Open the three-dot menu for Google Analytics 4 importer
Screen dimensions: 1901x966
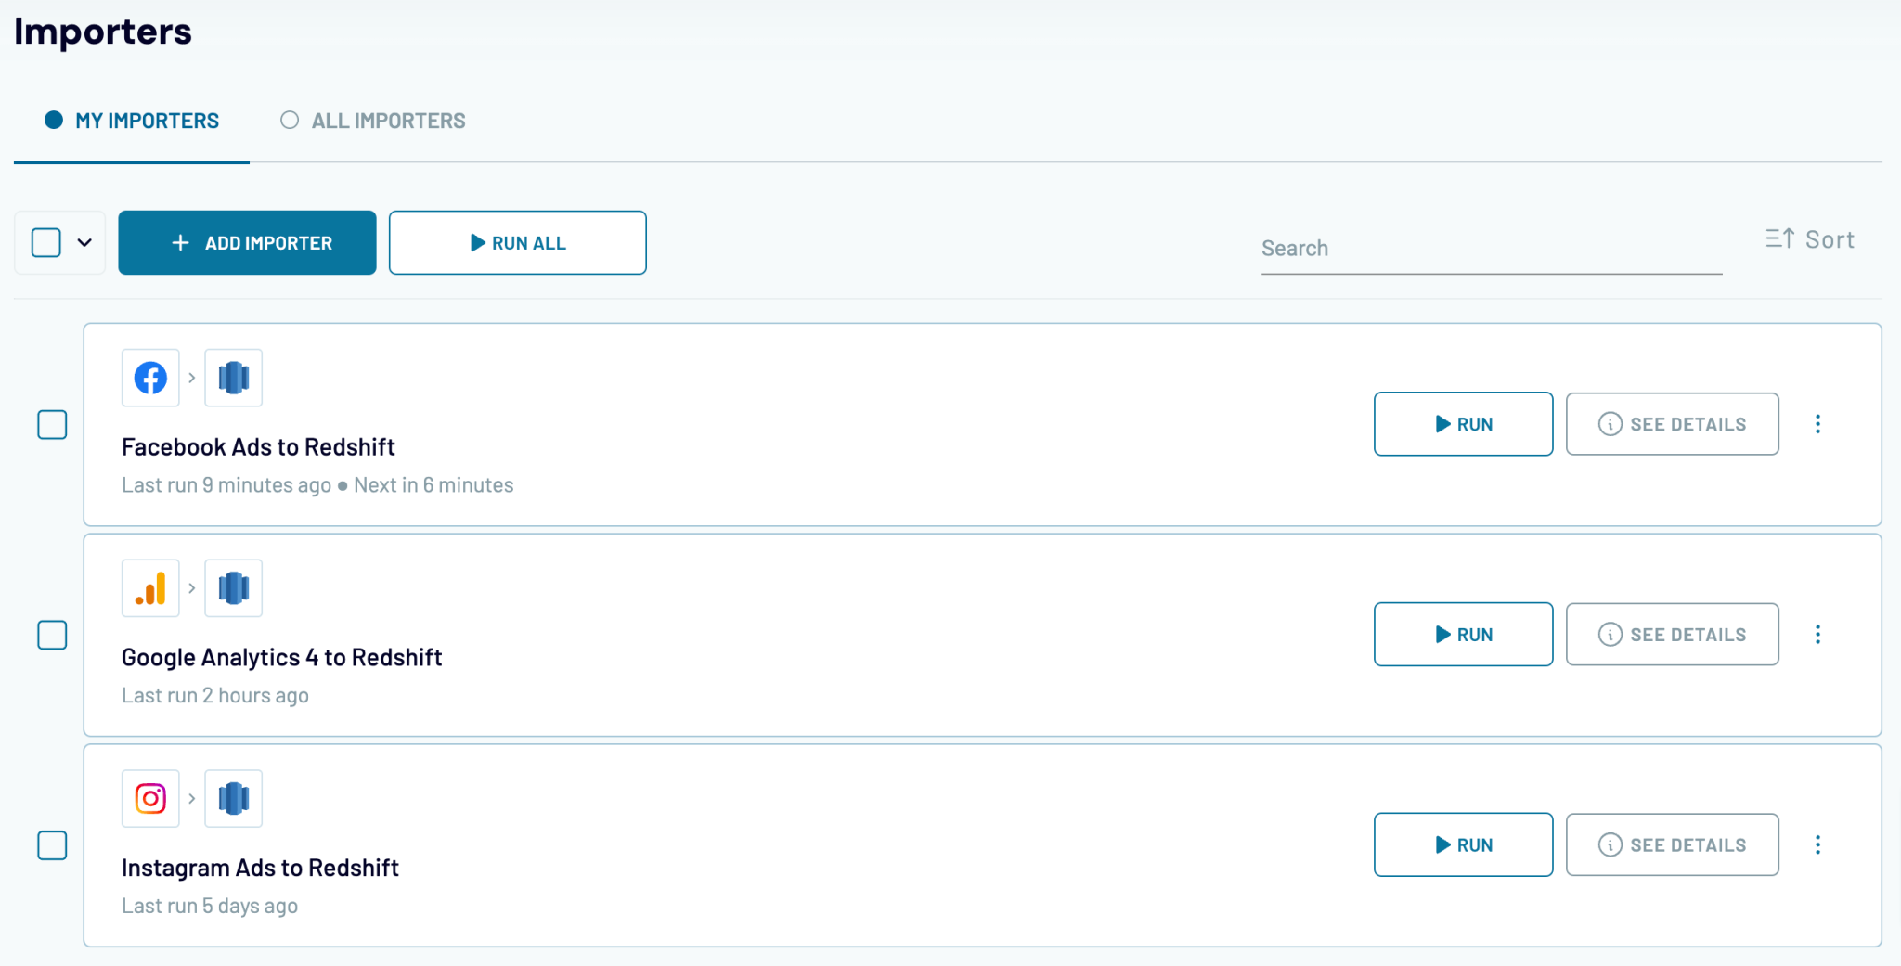coord(1817,634)
